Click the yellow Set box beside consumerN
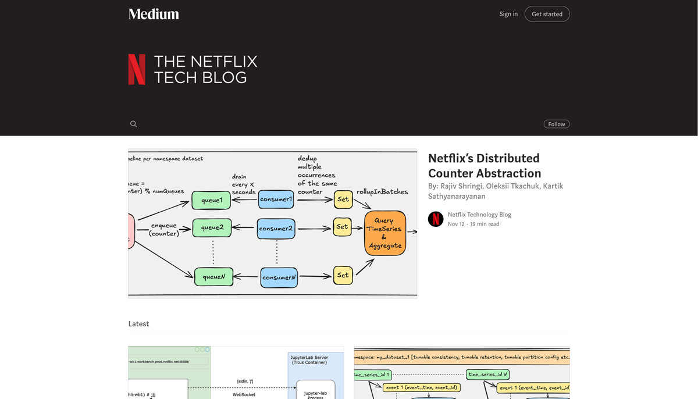698x399 pixels. point(343,275)
